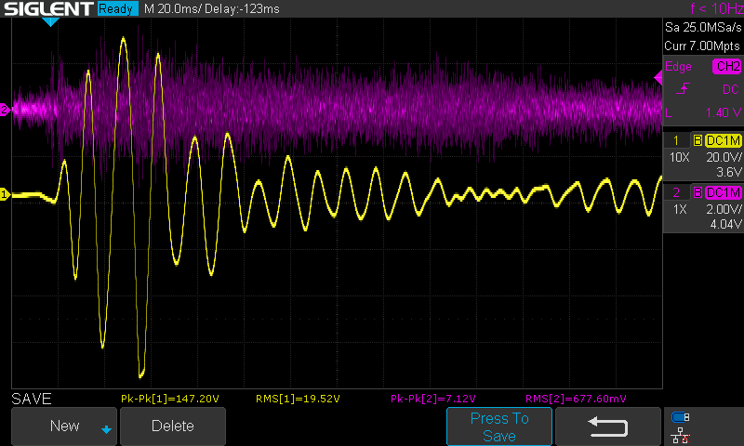Screen dimensions: 744x446
Task: Click the Sa 25.0MSa/s sample rate
Action: point(703,28)
